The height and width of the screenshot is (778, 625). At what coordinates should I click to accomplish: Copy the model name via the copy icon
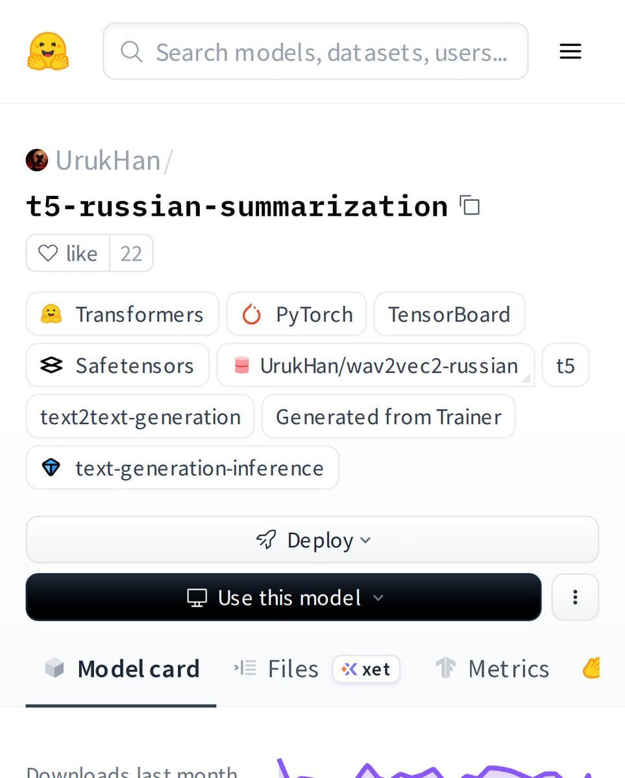point(469,205)
